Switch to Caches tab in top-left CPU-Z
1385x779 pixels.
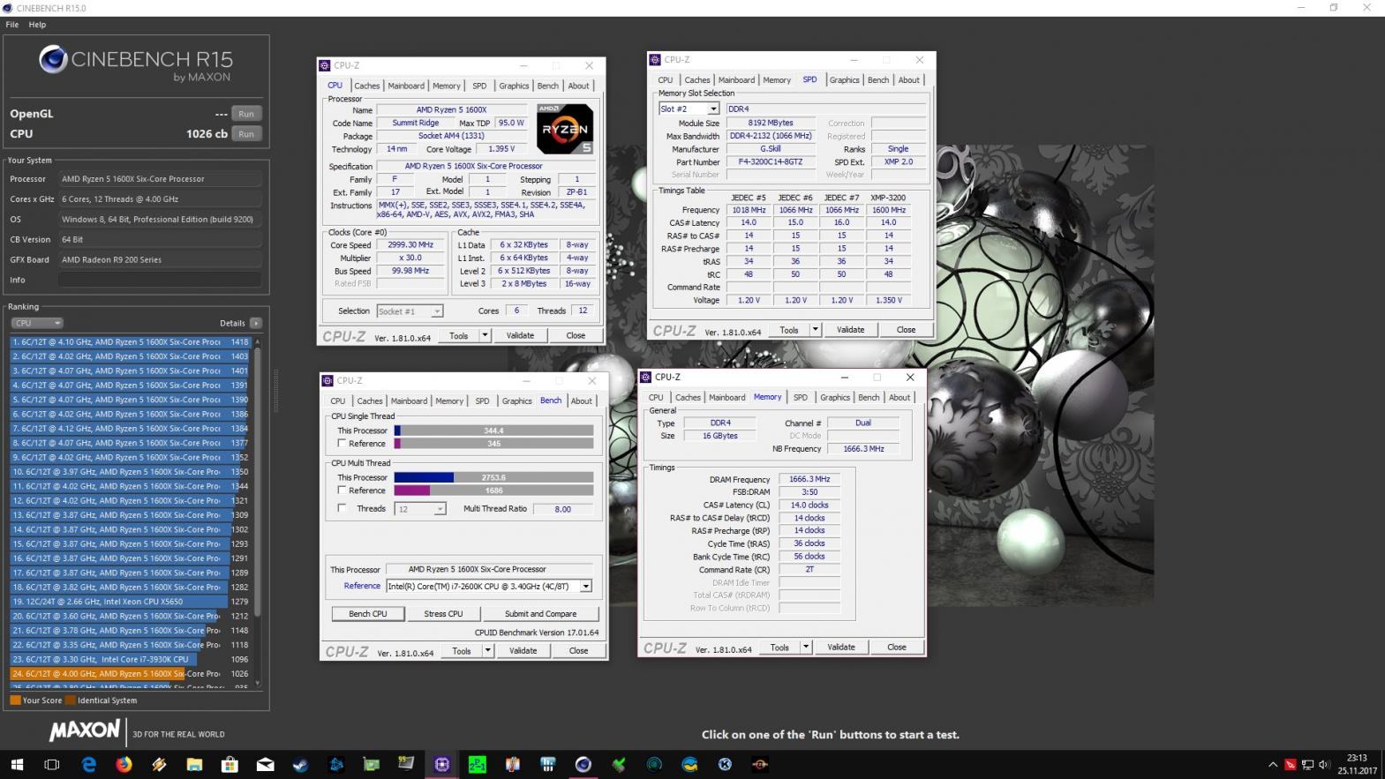point(367,86)
